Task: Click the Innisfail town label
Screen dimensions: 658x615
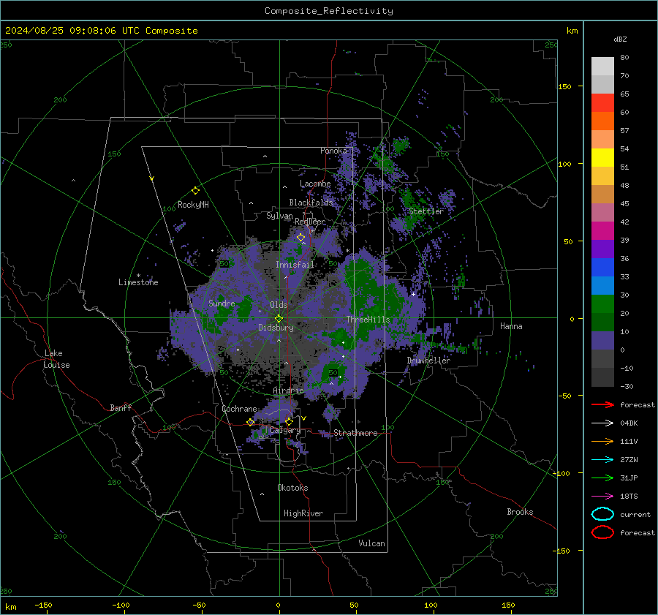Action: coord(295,265)
